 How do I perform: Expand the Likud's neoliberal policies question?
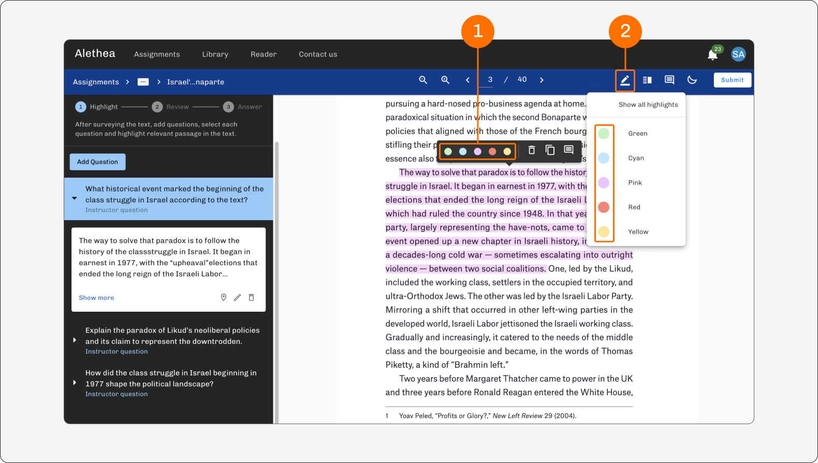click(x=75, y=340)
